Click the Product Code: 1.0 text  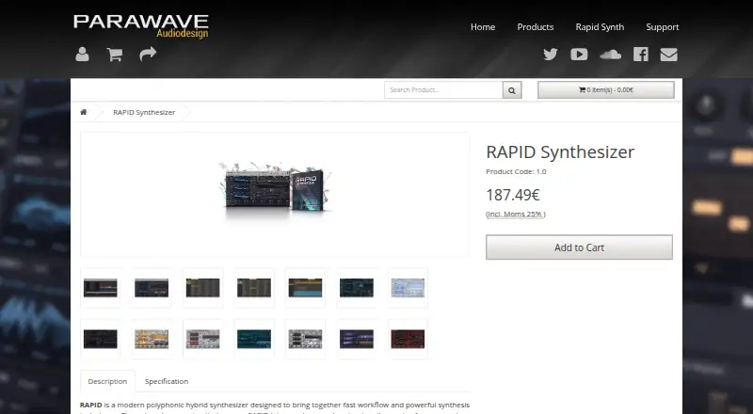coord(516,171)
